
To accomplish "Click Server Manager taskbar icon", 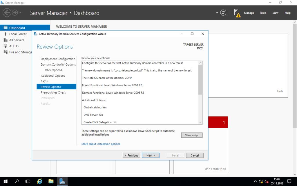I will 62,181.
